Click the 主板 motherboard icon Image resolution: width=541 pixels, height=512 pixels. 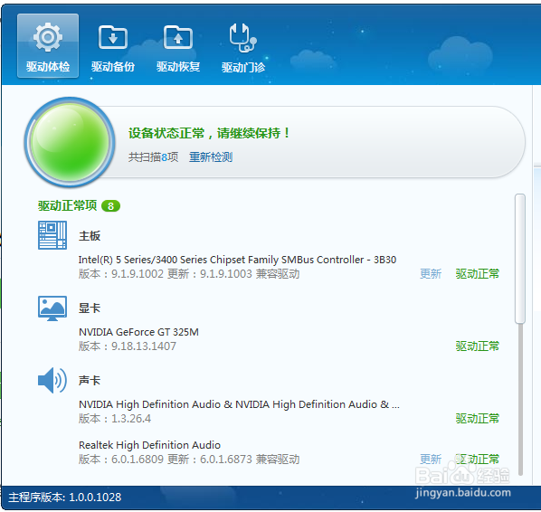(52, 235)
